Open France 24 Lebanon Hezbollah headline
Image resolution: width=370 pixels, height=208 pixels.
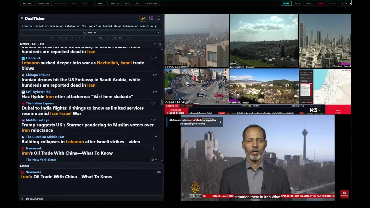(x=83, y=66)
